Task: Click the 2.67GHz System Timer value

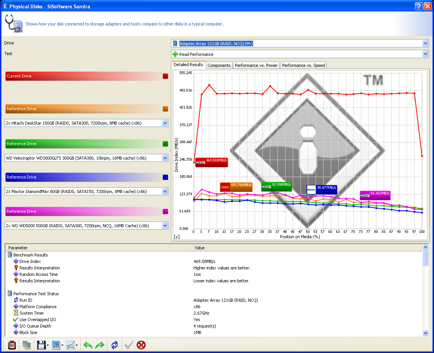Action: pyautogui.click(x=201, y=313)
